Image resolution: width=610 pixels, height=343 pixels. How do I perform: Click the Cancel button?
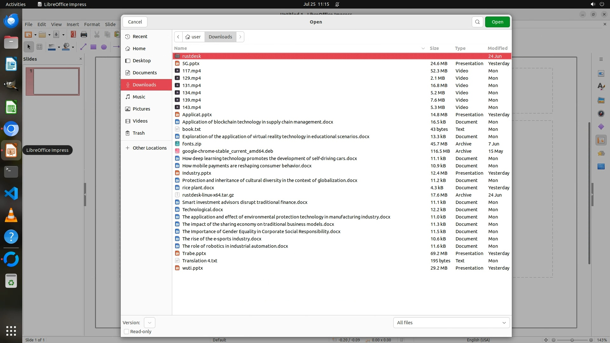[135, 22]
